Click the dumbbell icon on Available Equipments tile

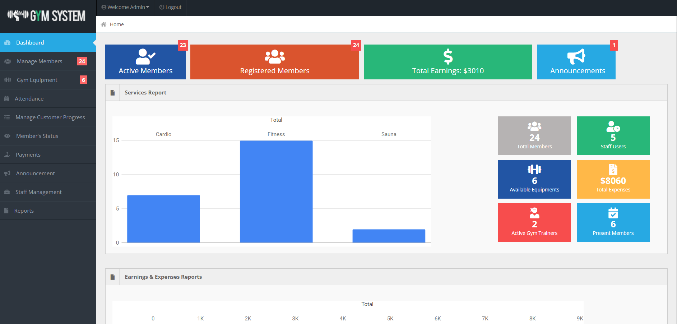point(534,169)
